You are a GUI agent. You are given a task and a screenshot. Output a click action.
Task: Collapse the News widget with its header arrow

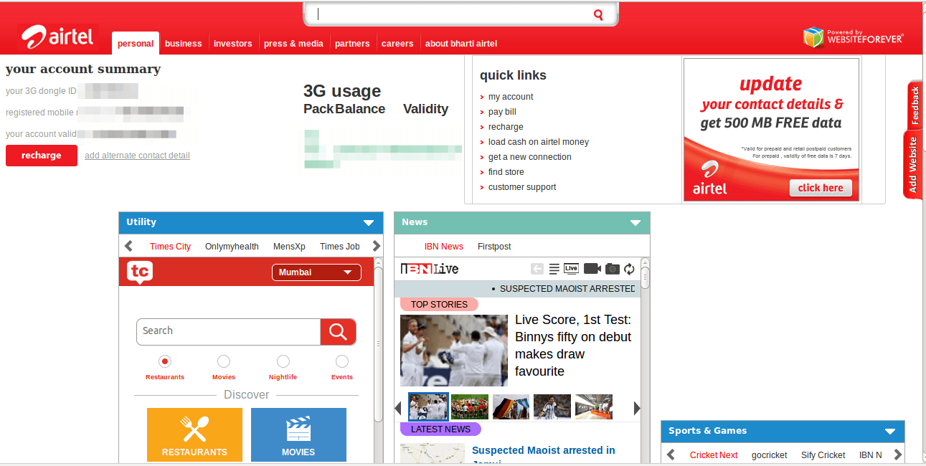coord(636,223)
